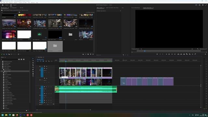The image size is (208, 117).
Task: Open the Effect Controls panel menu icon
Action: coord(104,8)
